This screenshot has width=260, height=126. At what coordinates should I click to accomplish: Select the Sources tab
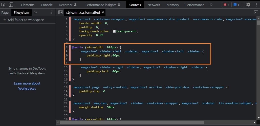click(x=135, y=5)
